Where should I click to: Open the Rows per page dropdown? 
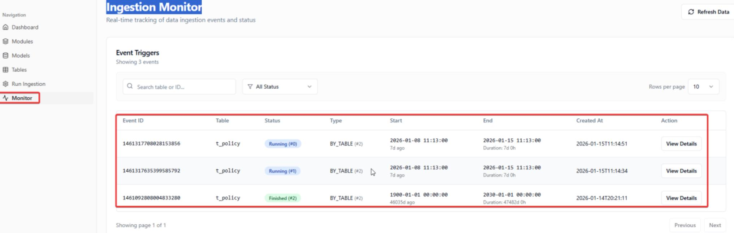pos(703,87)
